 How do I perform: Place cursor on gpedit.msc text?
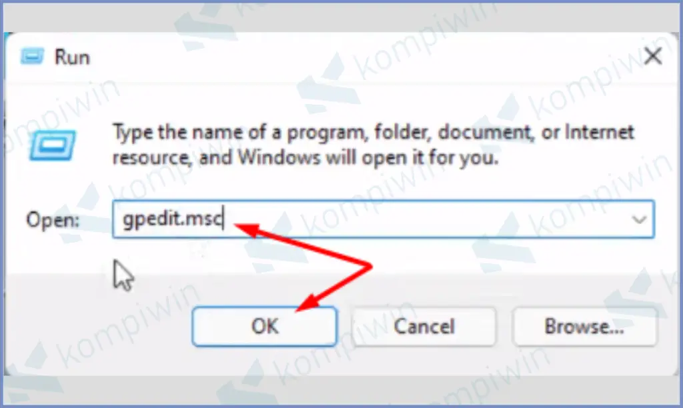(173, 219)
